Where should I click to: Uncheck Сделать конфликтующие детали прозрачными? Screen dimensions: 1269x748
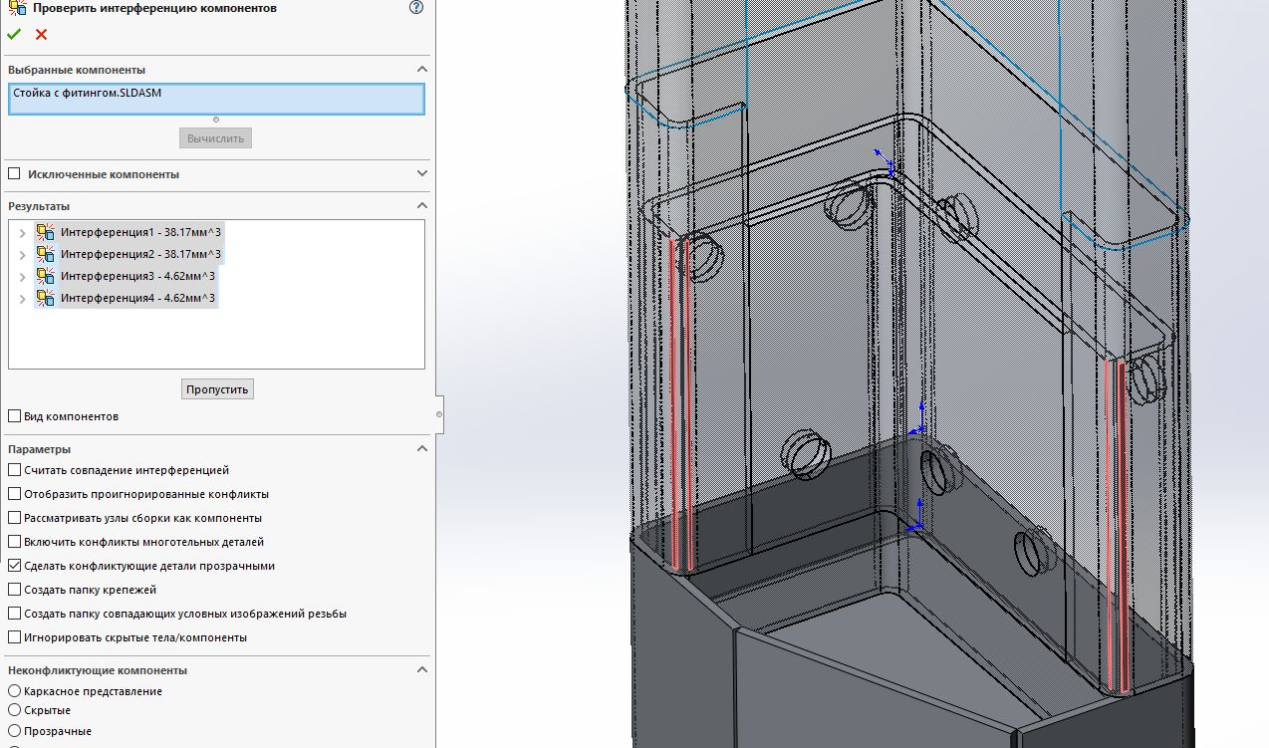14,566
